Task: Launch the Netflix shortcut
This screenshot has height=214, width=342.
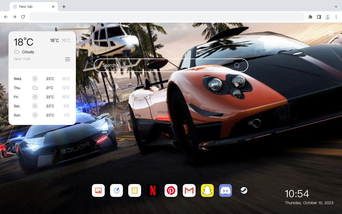Action: click(153, 190)
